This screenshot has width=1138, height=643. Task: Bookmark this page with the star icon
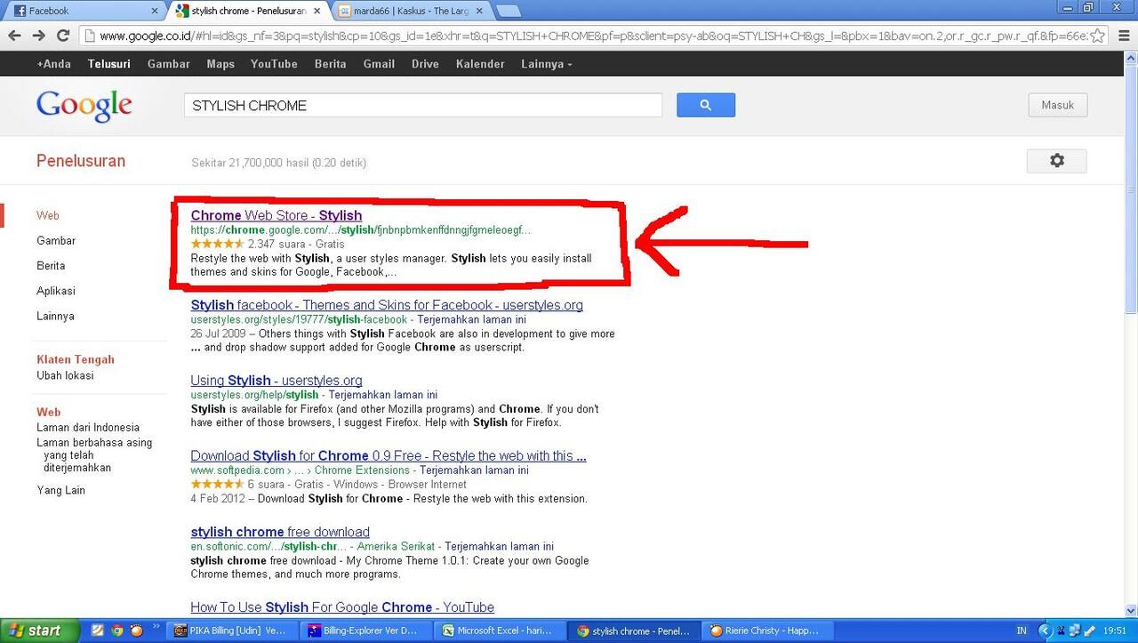[1098, 36]
